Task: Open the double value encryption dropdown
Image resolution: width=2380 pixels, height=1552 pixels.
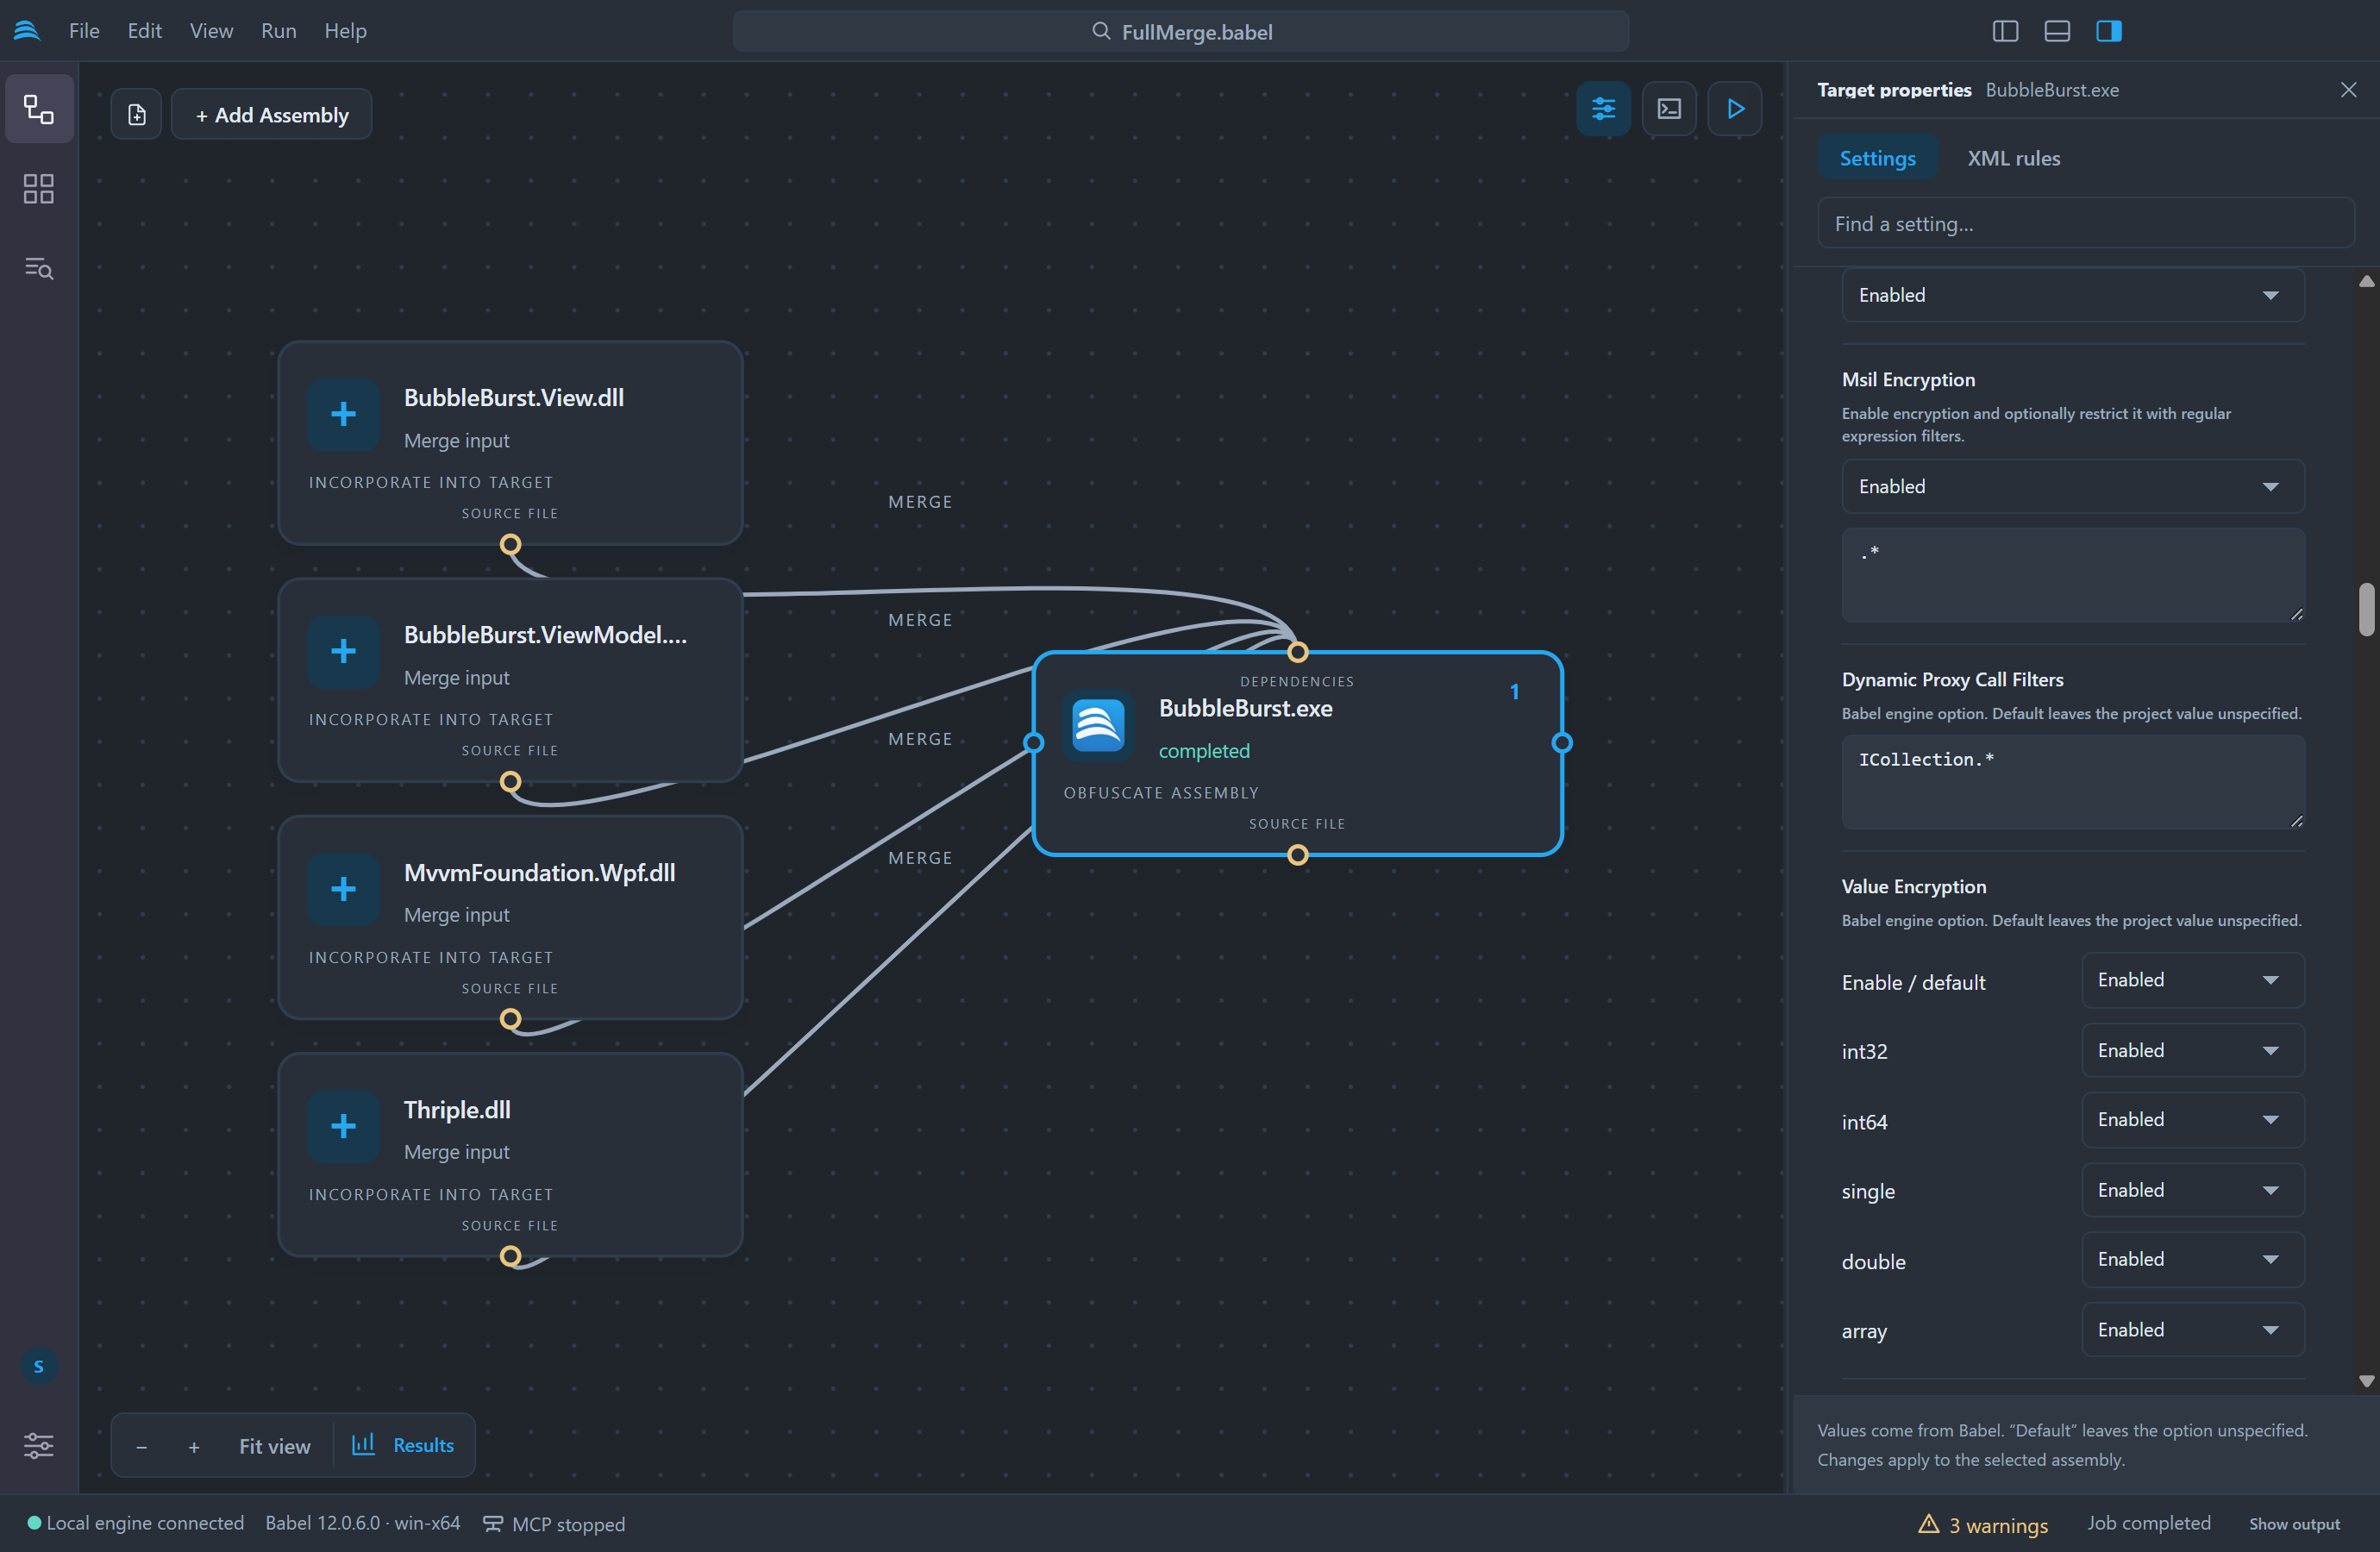Action: point(2193,1260)
